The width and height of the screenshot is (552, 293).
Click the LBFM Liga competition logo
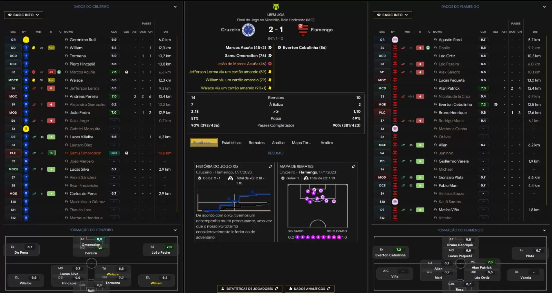click(x=276, y=7)
